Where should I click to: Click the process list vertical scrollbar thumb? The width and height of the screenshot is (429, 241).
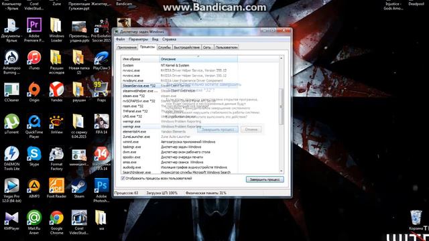coord(282,106)
